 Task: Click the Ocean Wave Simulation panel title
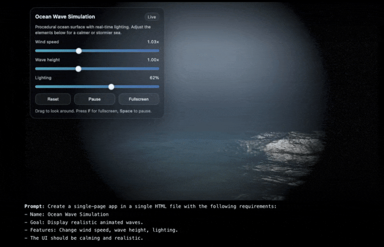65,17
